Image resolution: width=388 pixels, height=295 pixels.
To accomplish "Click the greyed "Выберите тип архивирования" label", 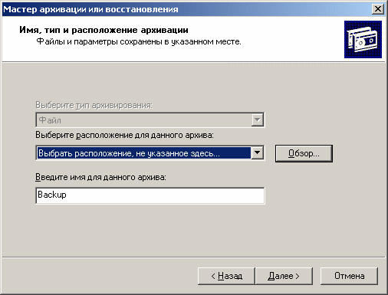I will click(94, 105).
